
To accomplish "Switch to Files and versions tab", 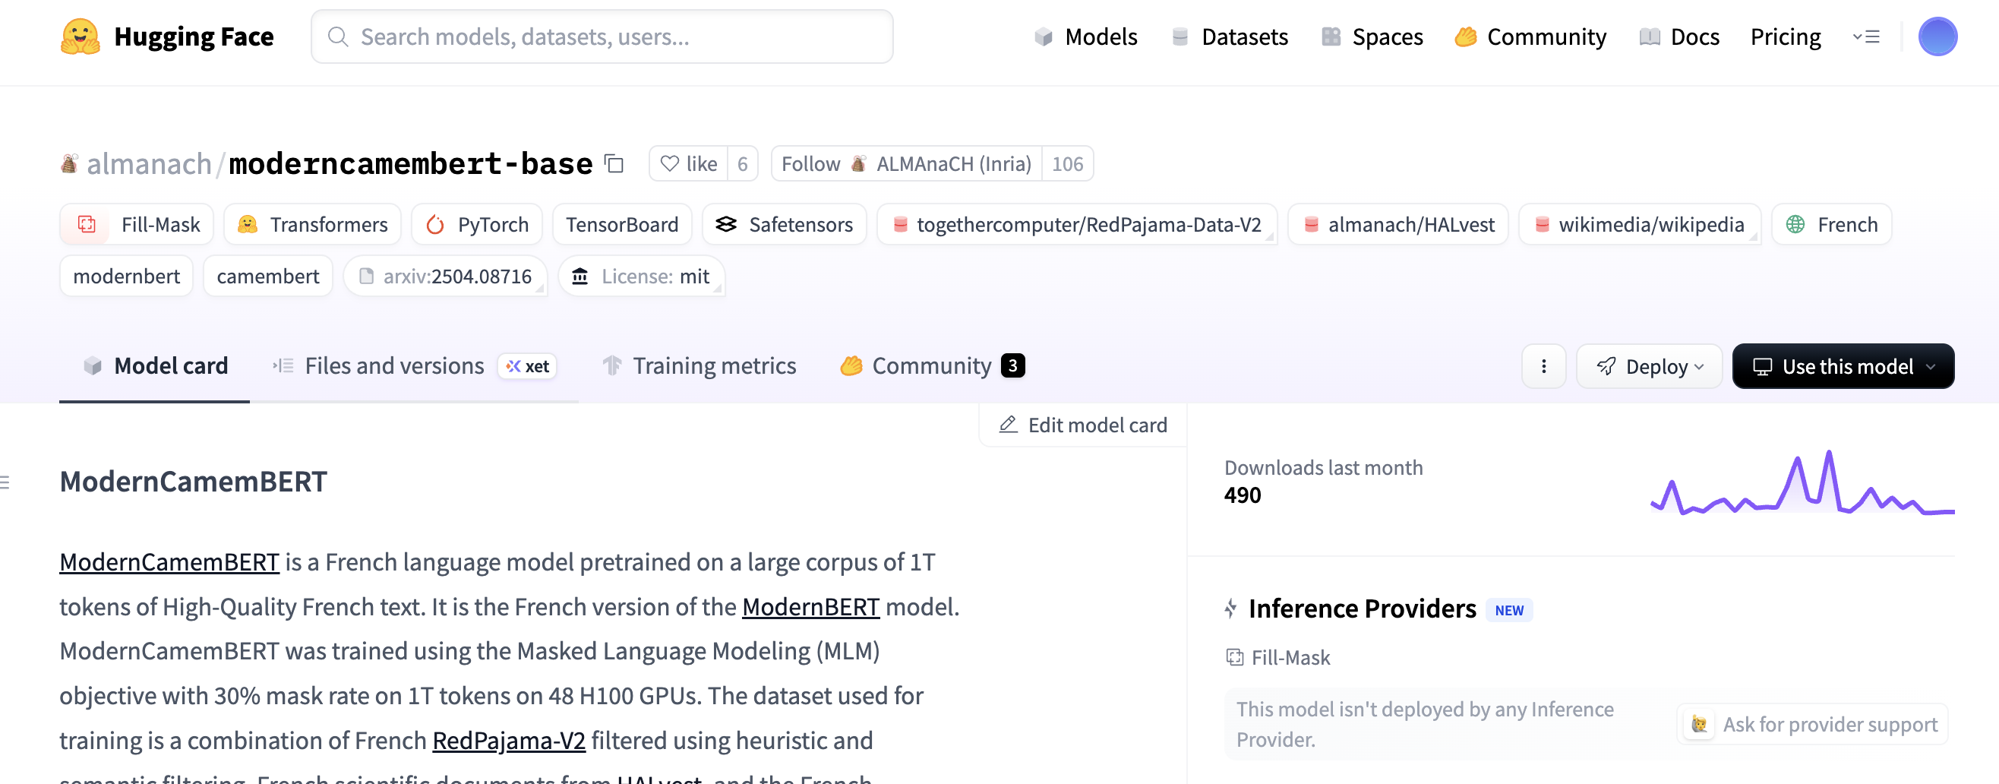I will pos(394,365).
